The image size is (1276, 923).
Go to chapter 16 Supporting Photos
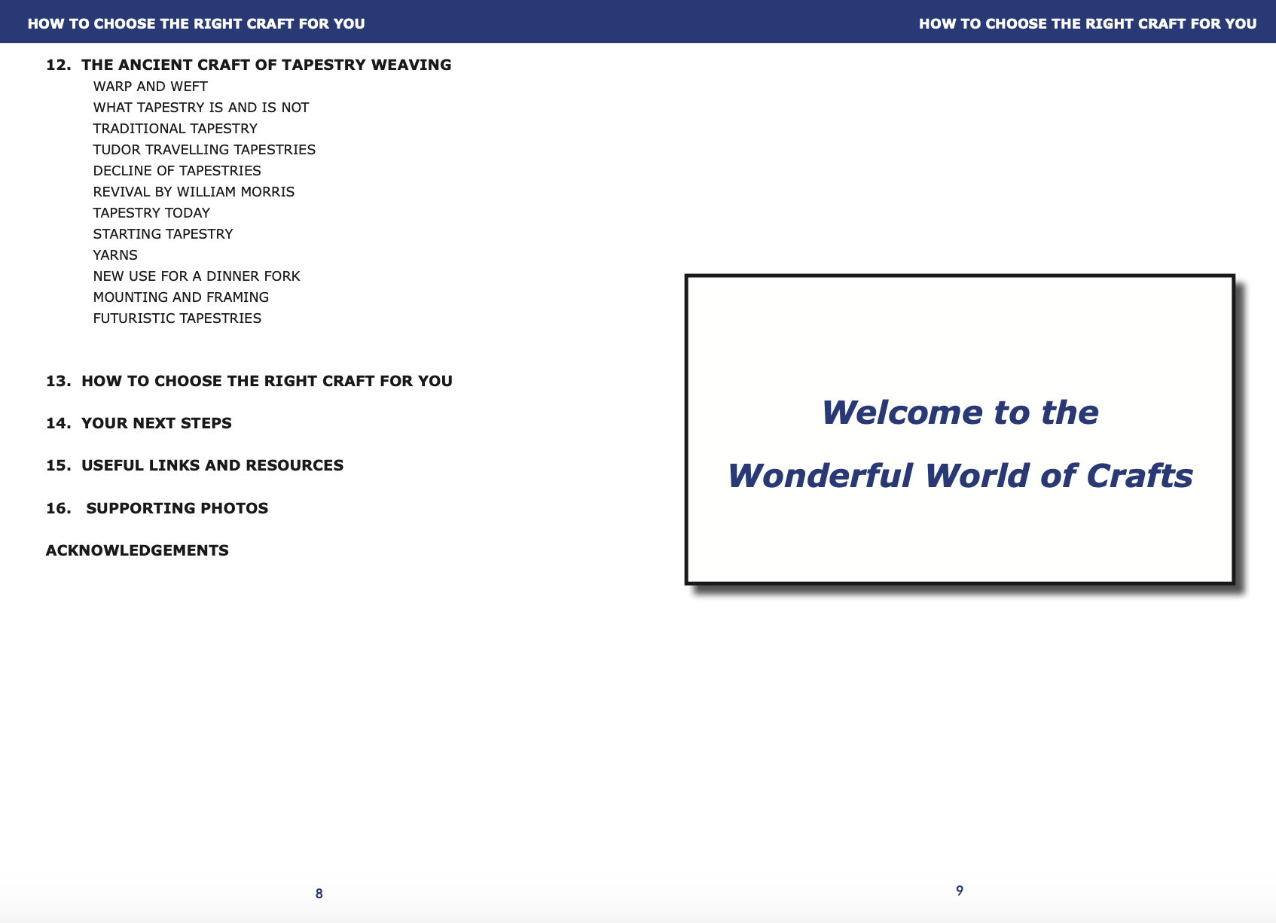click(157, 508)
